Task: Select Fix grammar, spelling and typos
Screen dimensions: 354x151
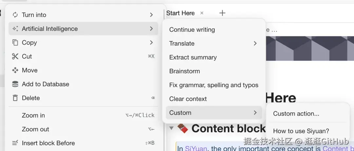Action: 214,85
